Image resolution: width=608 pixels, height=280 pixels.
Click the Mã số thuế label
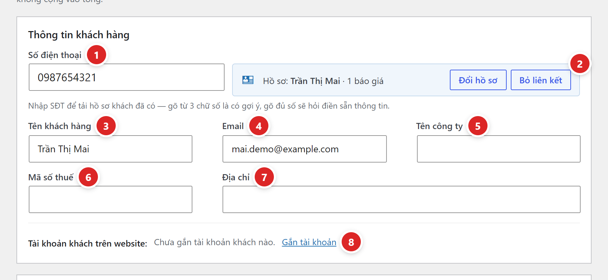coord(51,177)
